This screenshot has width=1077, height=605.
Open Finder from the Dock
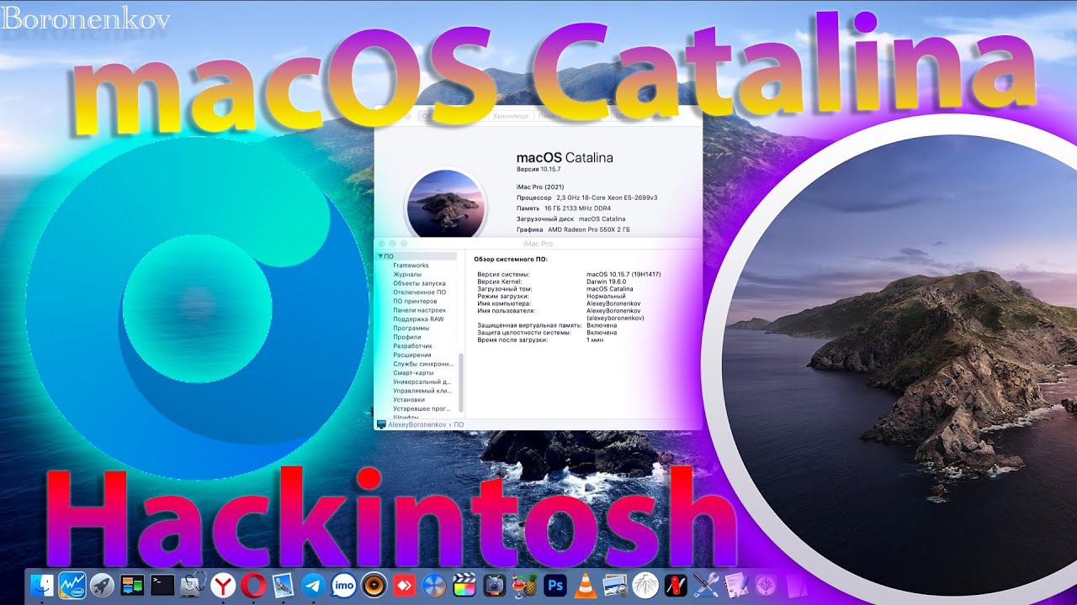coord(42,586)
